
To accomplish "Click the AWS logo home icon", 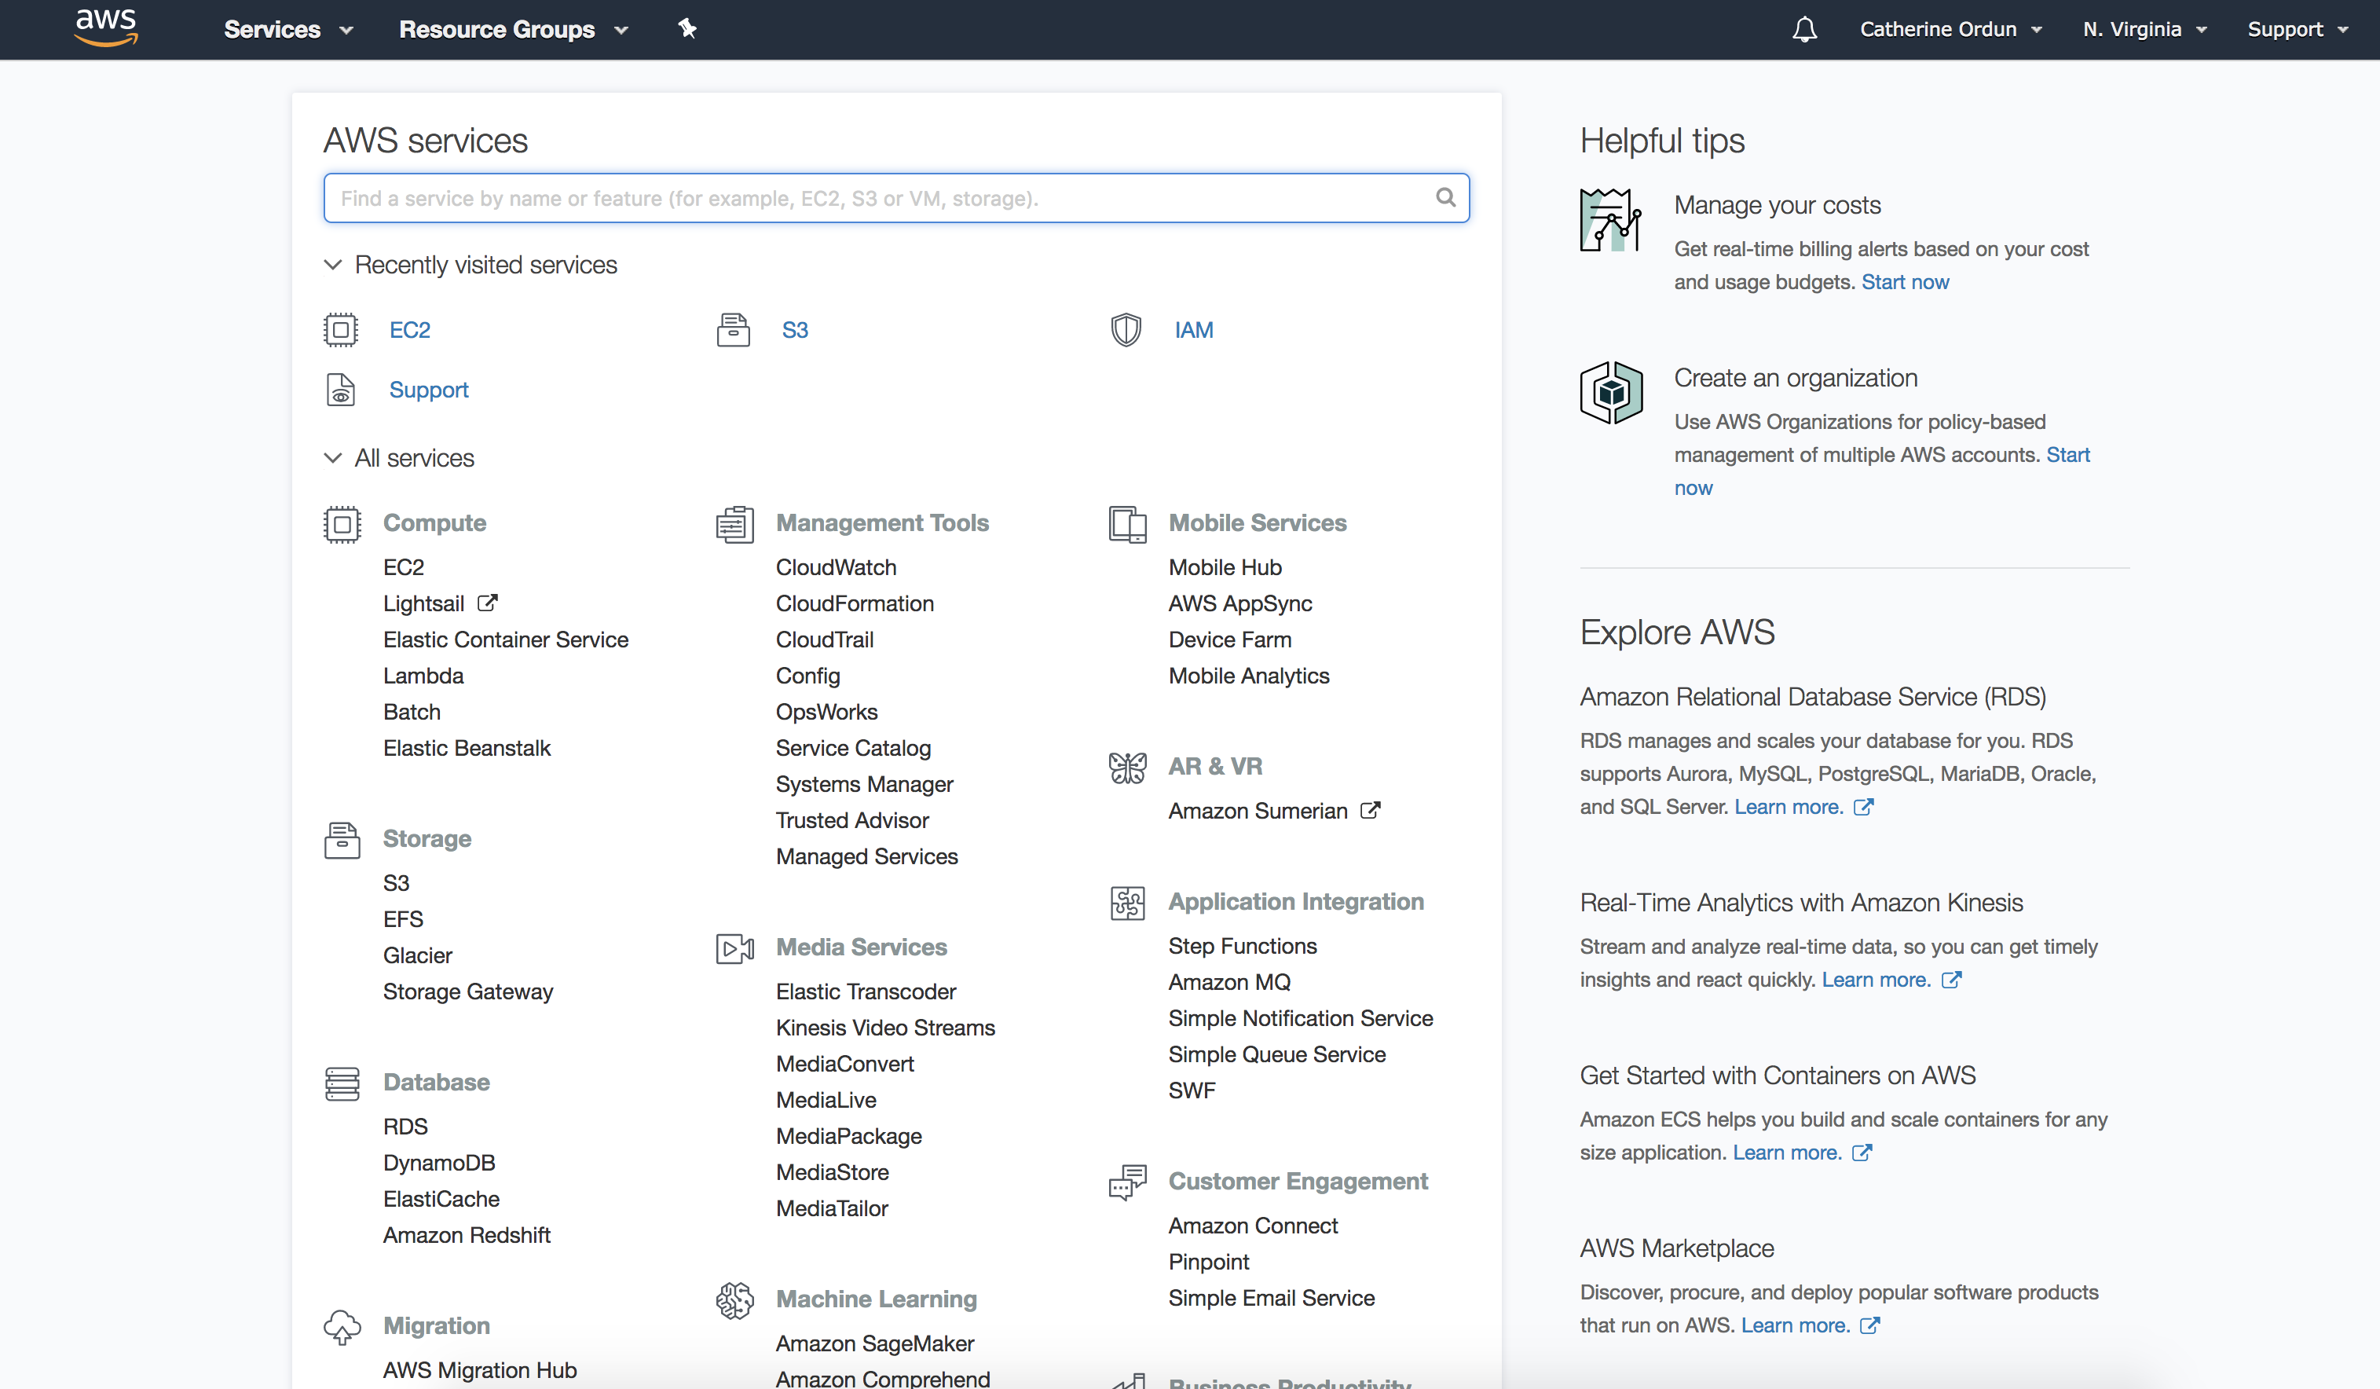I will click(106, 27).
